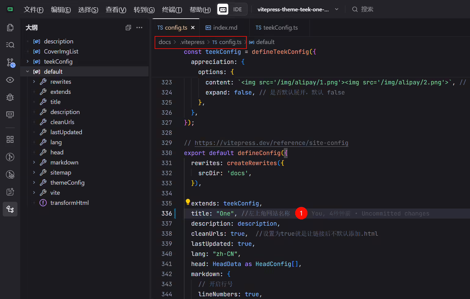Click the markdown file icon on the index.md tab
Screen dimensions: 470x299
click(208, 28)
